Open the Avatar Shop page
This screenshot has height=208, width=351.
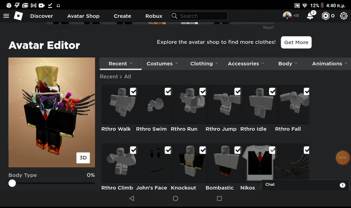tap(83, 16)
